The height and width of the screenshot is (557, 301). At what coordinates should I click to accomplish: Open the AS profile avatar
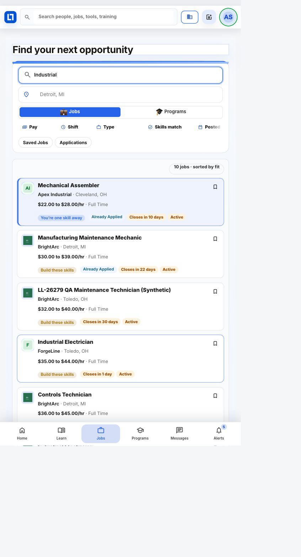228,17
